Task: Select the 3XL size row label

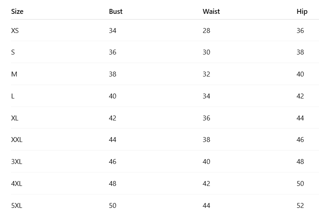Action: click(16, 162)
